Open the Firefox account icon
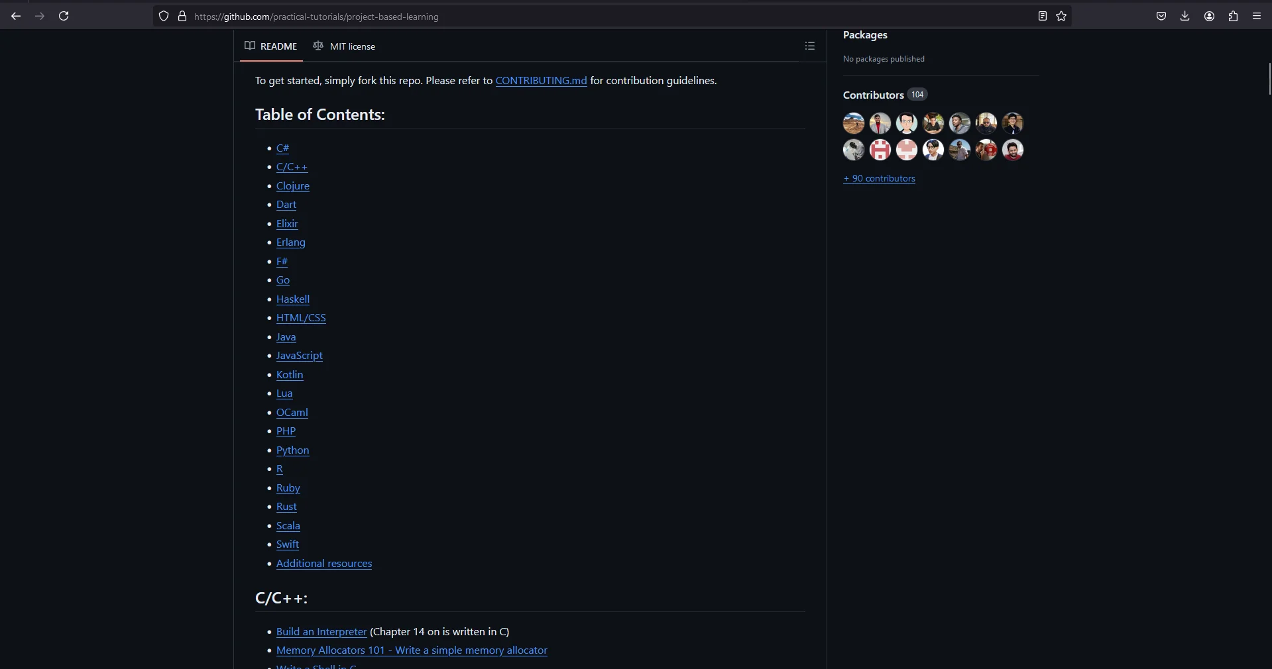1272x669 pixels. tap(1209, 16)
